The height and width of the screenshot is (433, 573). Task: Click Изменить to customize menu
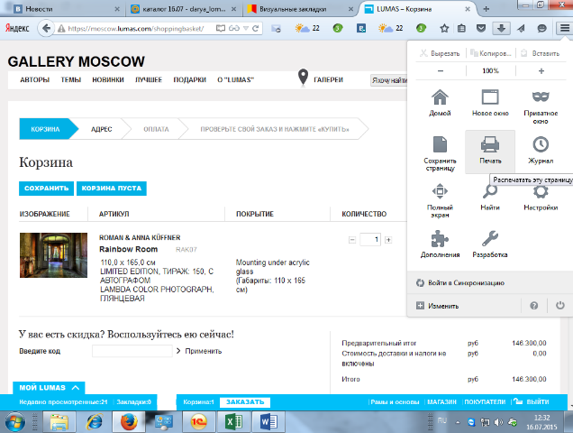(x=443, y=306)
